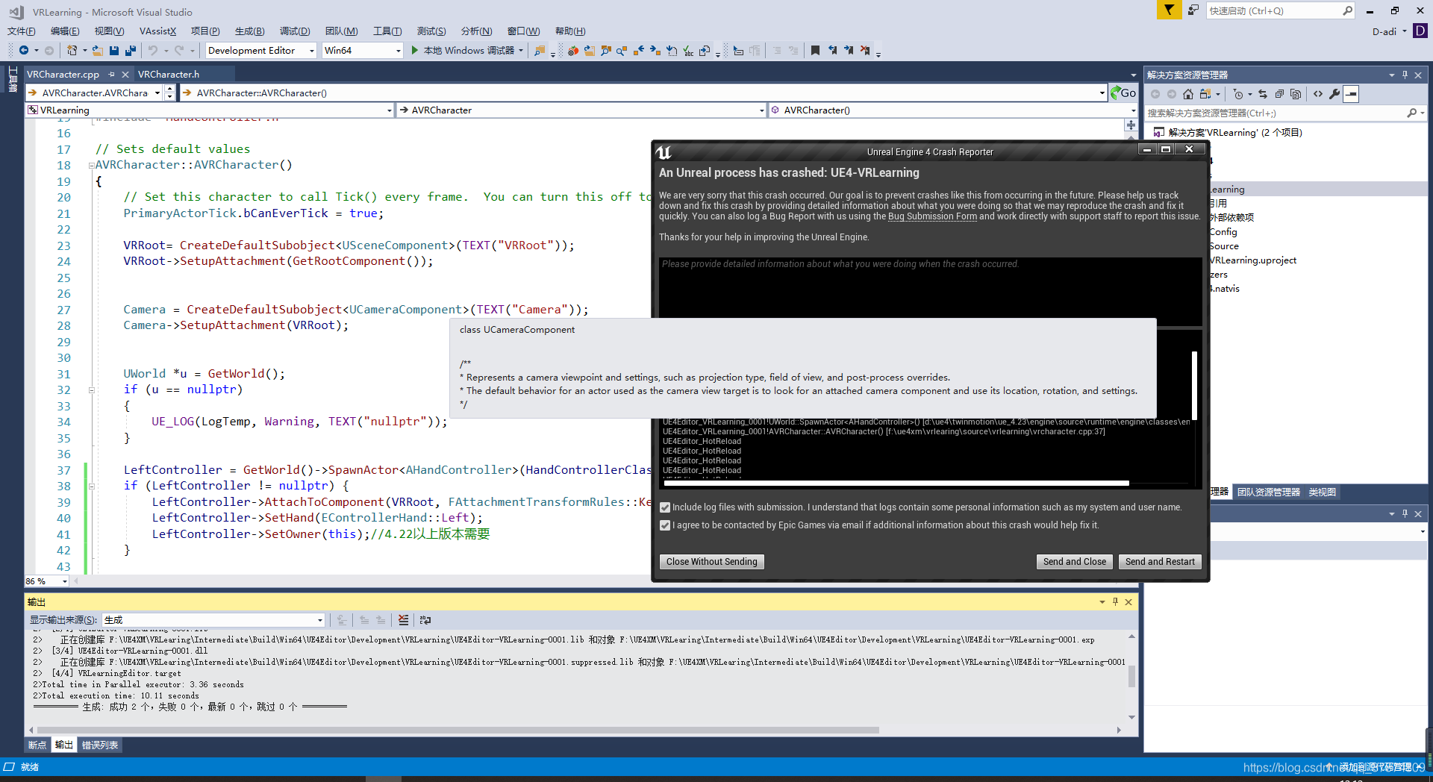Click the Show All Files icon in Solution Explorer
This screenshot has height=782, width=1433.
point(1296,94)
